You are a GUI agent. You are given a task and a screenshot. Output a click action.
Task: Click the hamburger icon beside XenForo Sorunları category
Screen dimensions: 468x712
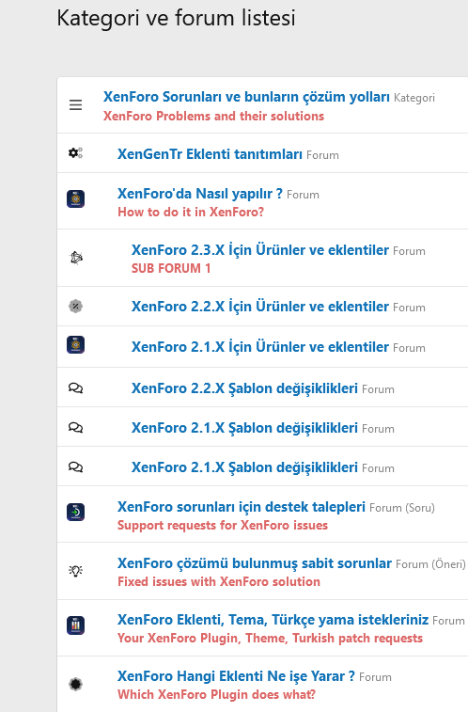coord(76,105)
